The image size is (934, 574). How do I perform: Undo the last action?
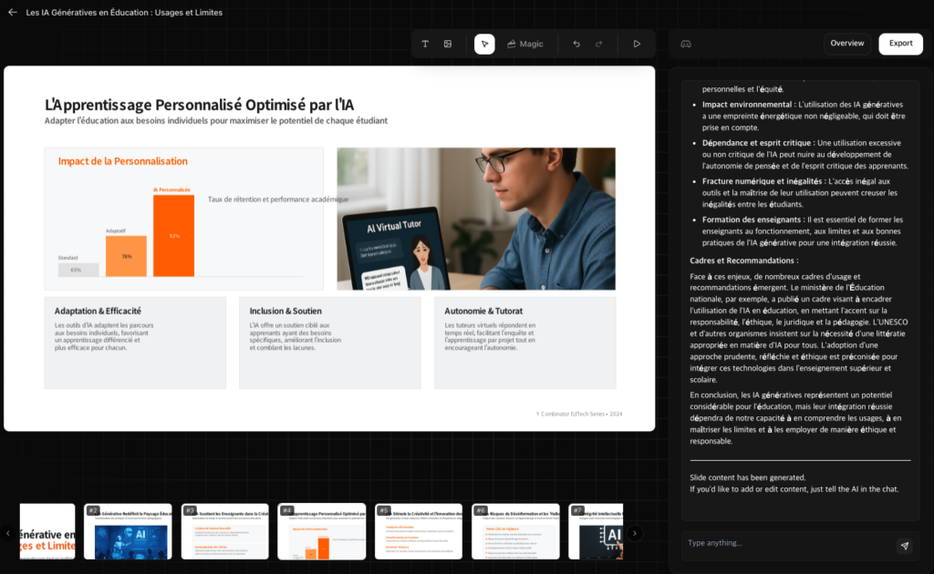coord(576,44)
